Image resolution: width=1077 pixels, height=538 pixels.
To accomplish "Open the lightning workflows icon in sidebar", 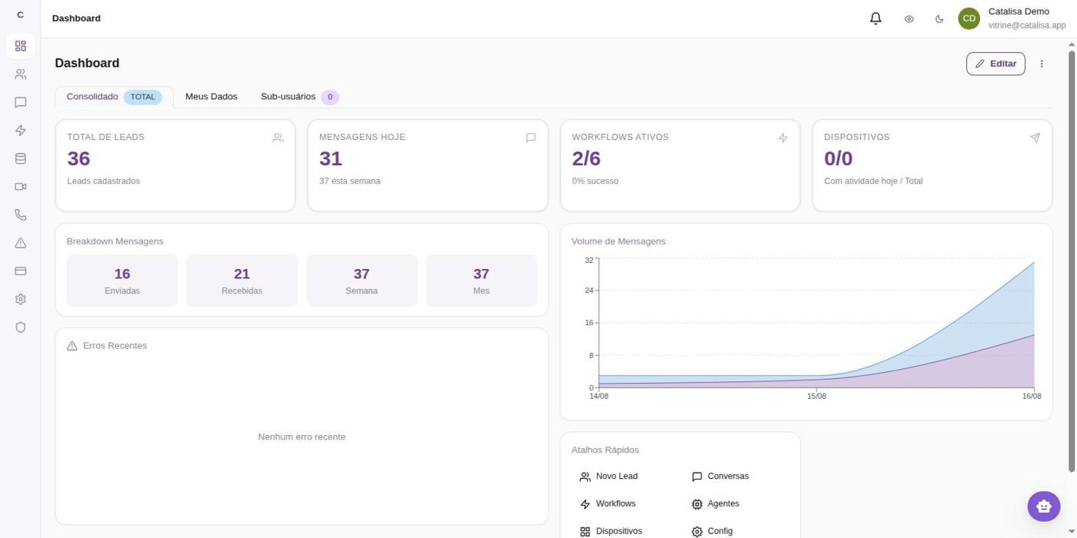I will 21,131.
